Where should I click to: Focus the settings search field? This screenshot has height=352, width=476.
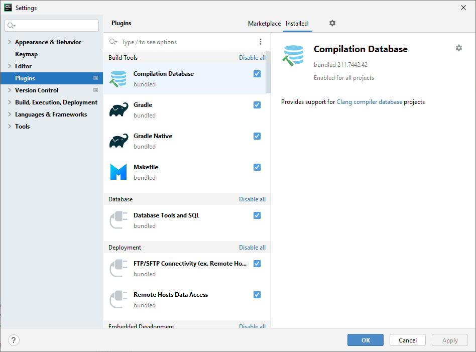(55, 26)
